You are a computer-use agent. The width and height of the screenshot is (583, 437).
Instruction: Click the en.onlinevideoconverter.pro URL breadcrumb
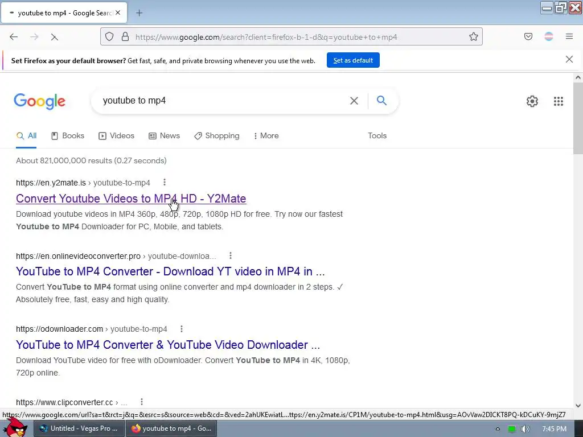(x=116, y=255)
